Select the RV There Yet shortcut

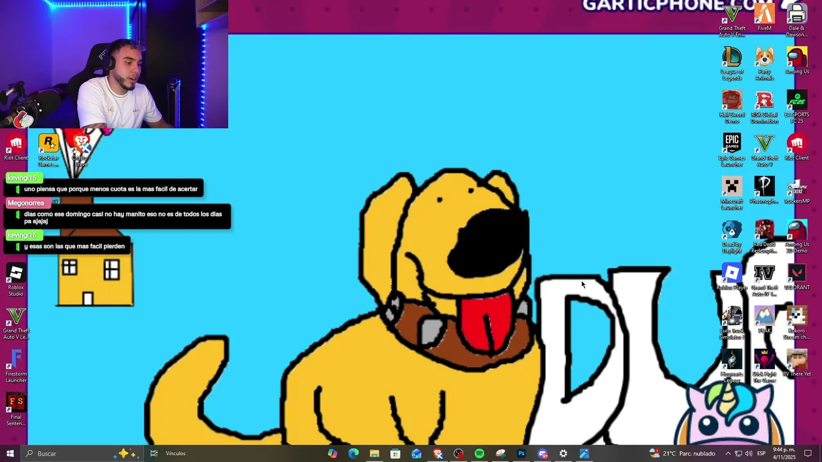[796, 363]
